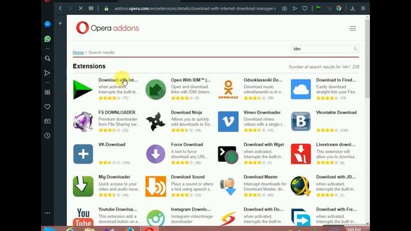Image resolution: width=411 pixels, height=231 pixels.
Task: Send page to My Flow from the address bar
Action: point(295,8)
